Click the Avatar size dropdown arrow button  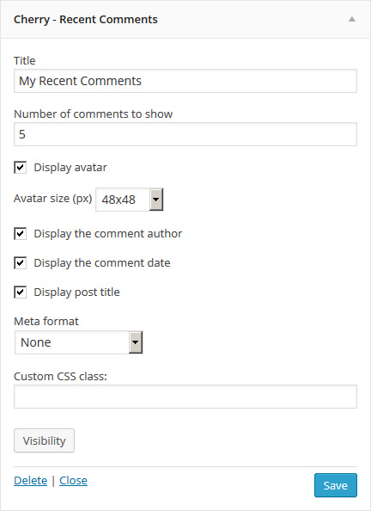coord(156,200)
